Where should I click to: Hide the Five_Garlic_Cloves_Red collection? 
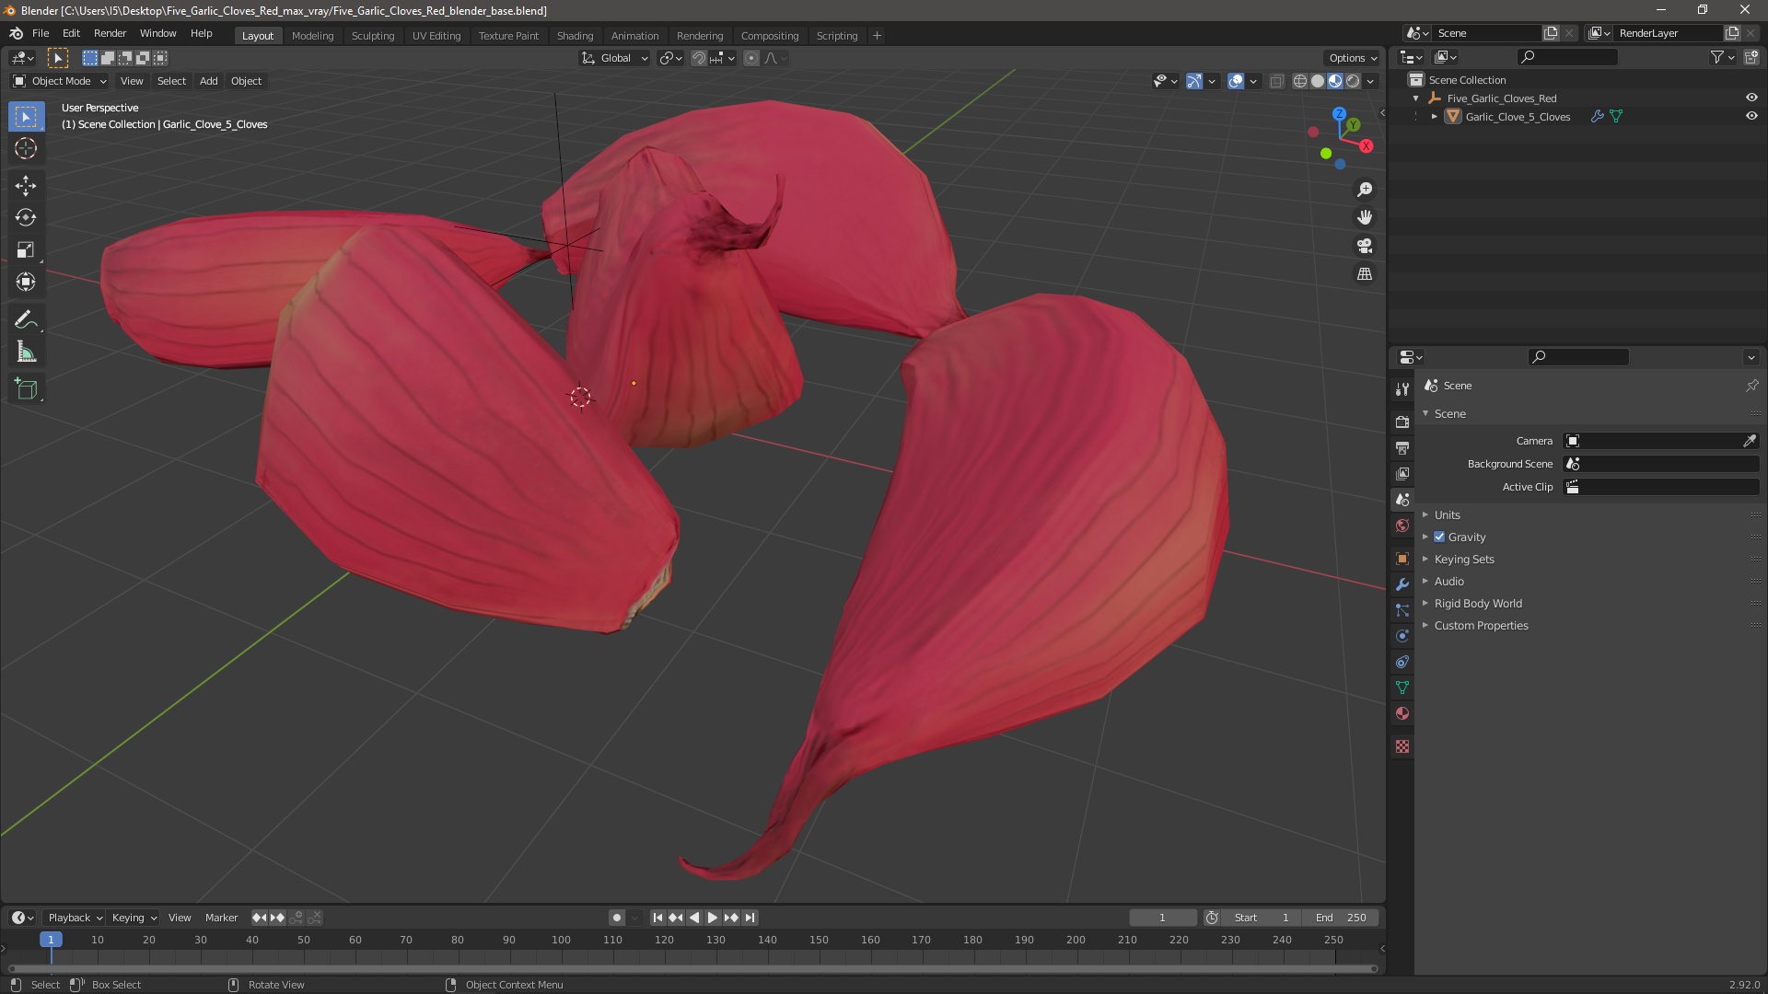[1751, 98]
